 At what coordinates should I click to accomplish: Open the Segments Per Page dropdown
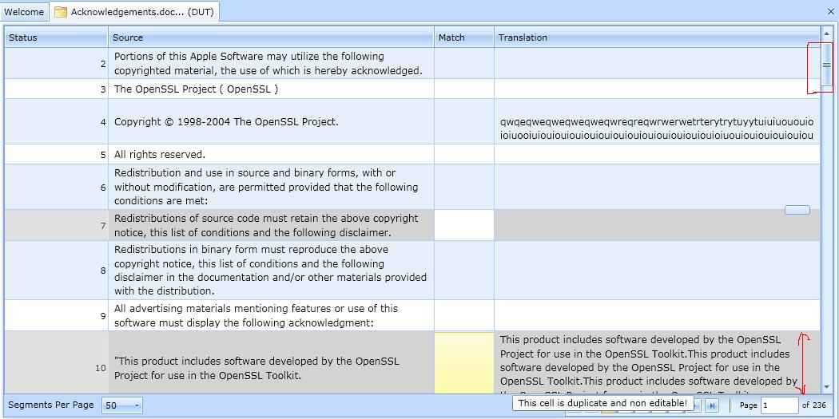(x=122, y=405)
